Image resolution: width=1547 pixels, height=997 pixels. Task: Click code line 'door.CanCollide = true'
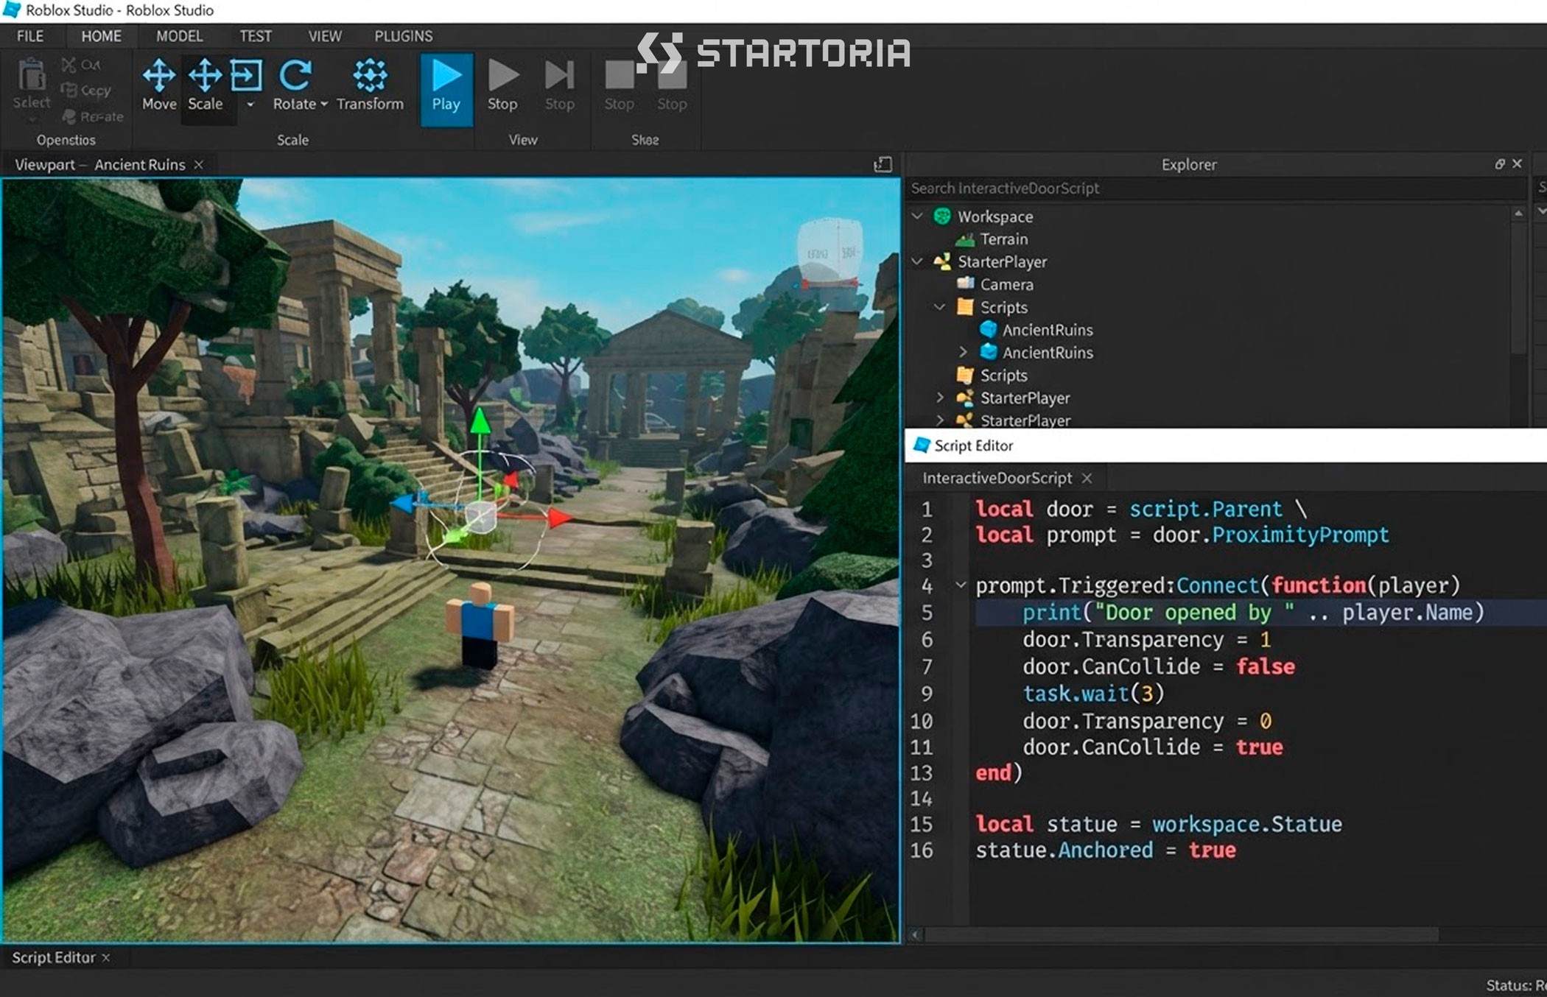[x=1153, y=747]
